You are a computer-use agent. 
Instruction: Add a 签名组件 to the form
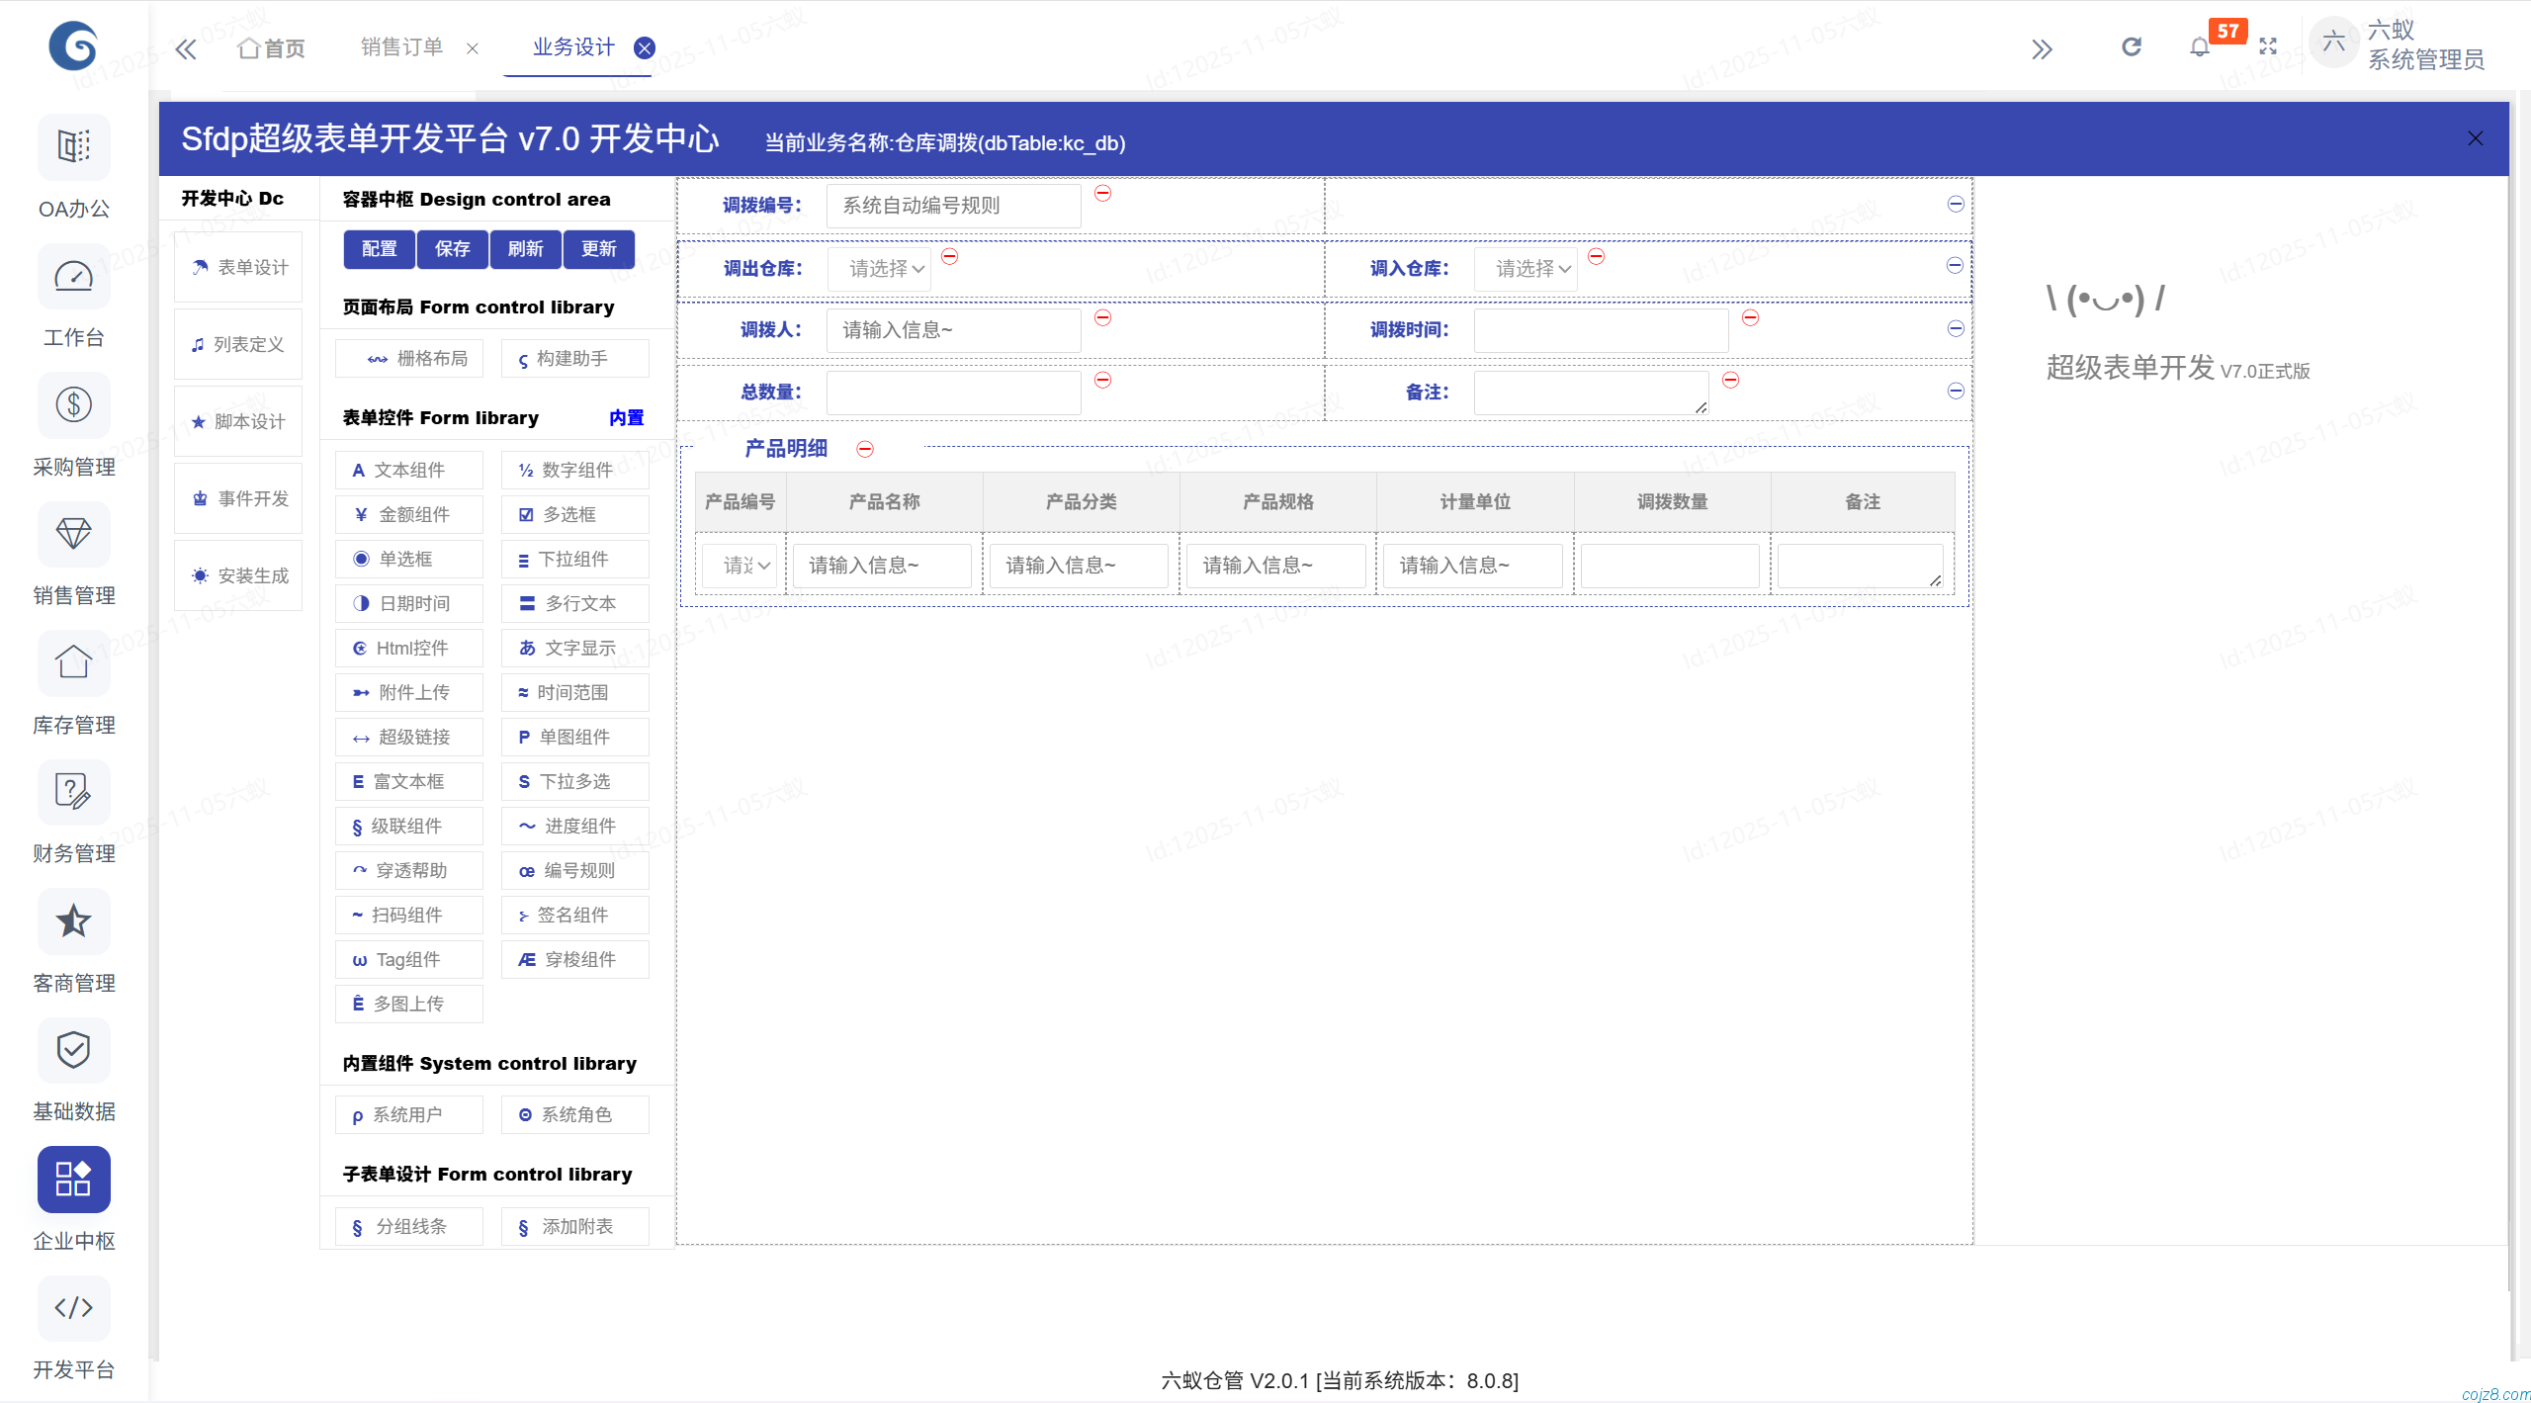point(574,915)
